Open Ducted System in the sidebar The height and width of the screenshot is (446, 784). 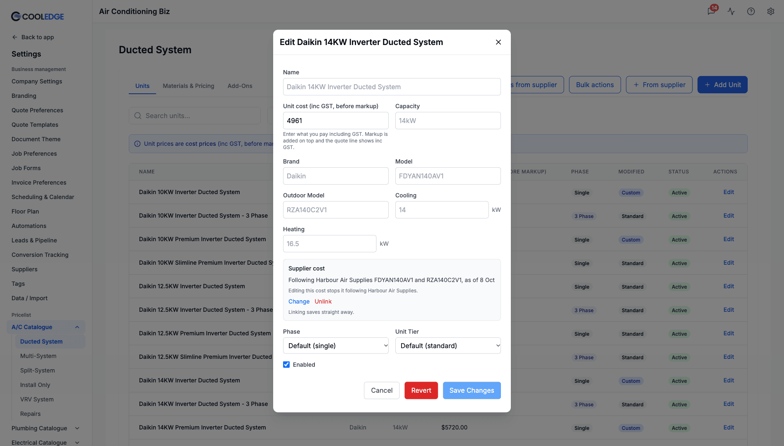(50, 342)
